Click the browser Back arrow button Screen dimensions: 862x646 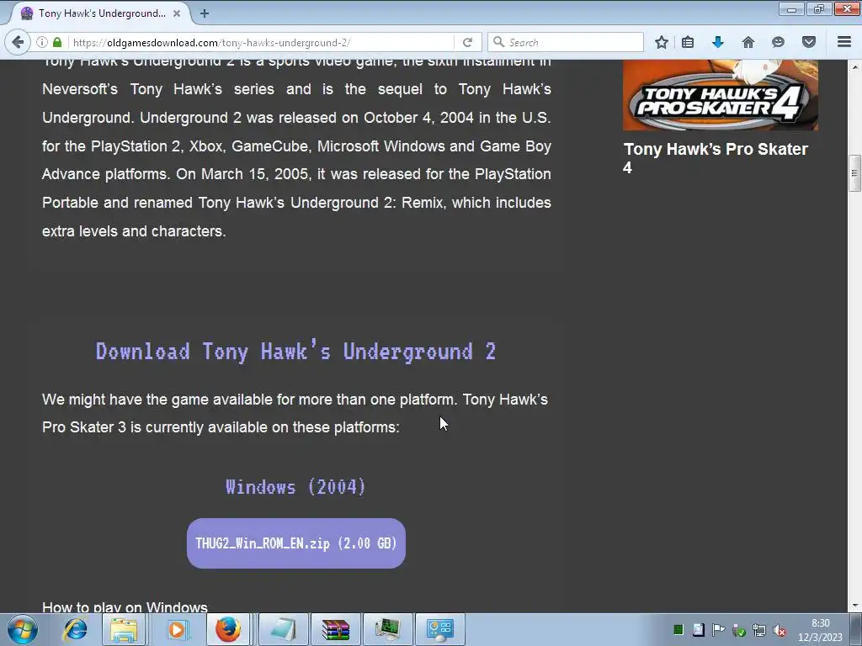click(18, 42)
